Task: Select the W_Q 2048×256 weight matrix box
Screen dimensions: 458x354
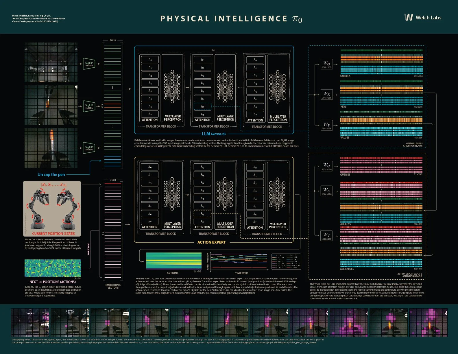Action: 326,64
